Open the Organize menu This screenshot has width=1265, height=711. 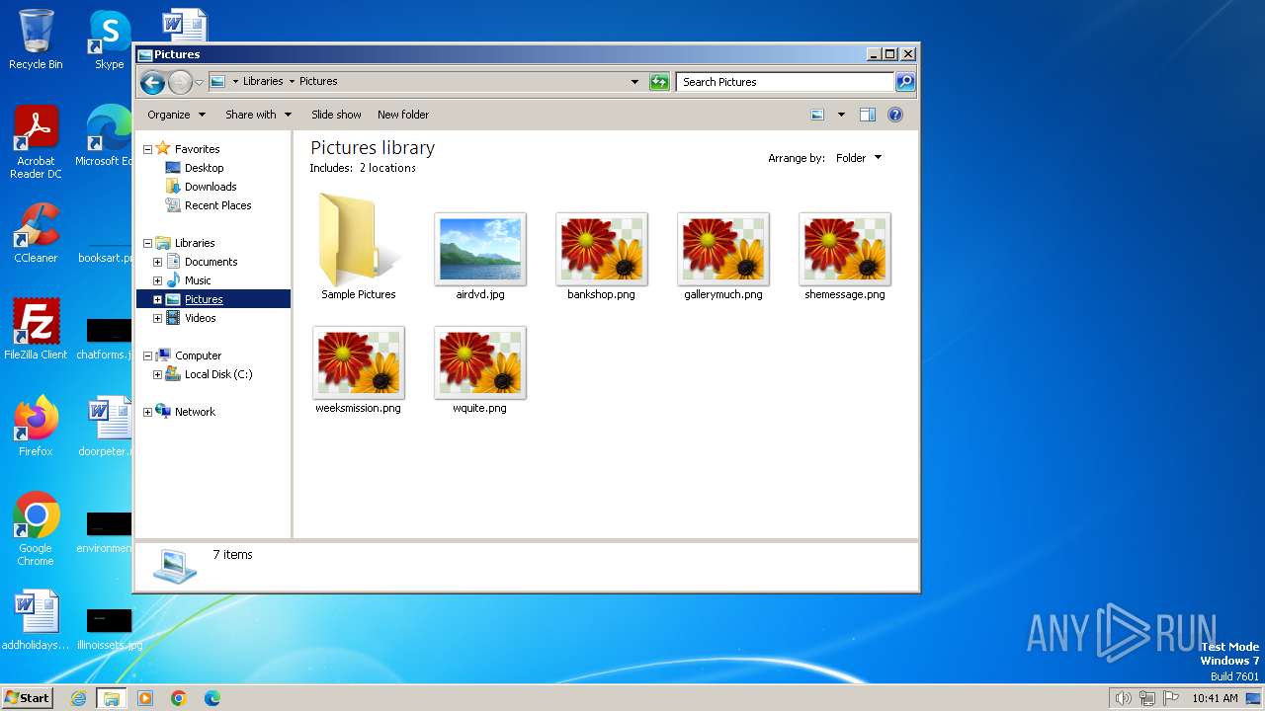(176, 115)
